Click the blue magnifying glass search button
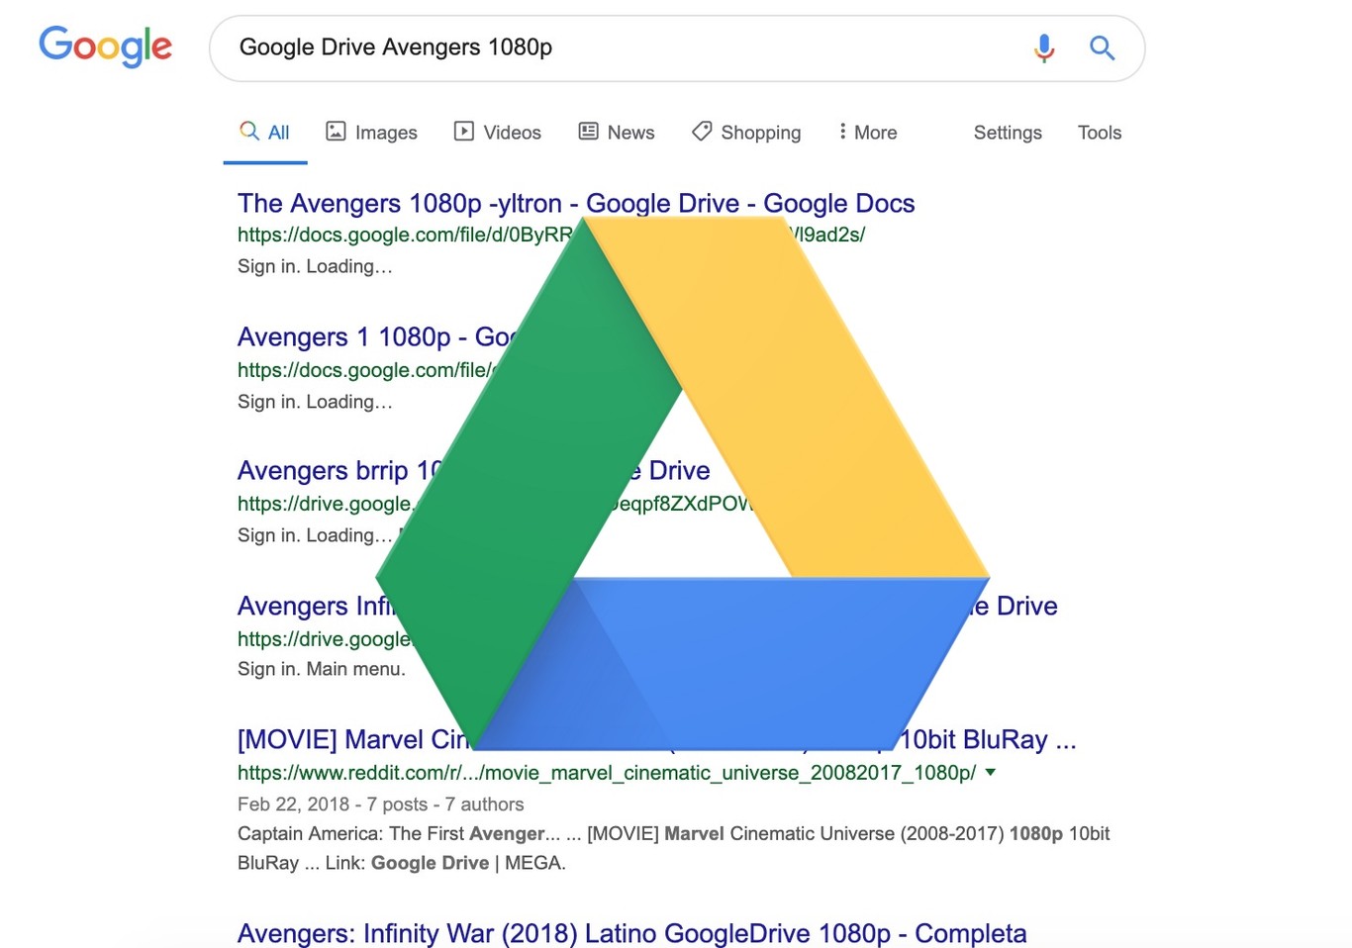1352x948 pixels. pos(1102,47)
